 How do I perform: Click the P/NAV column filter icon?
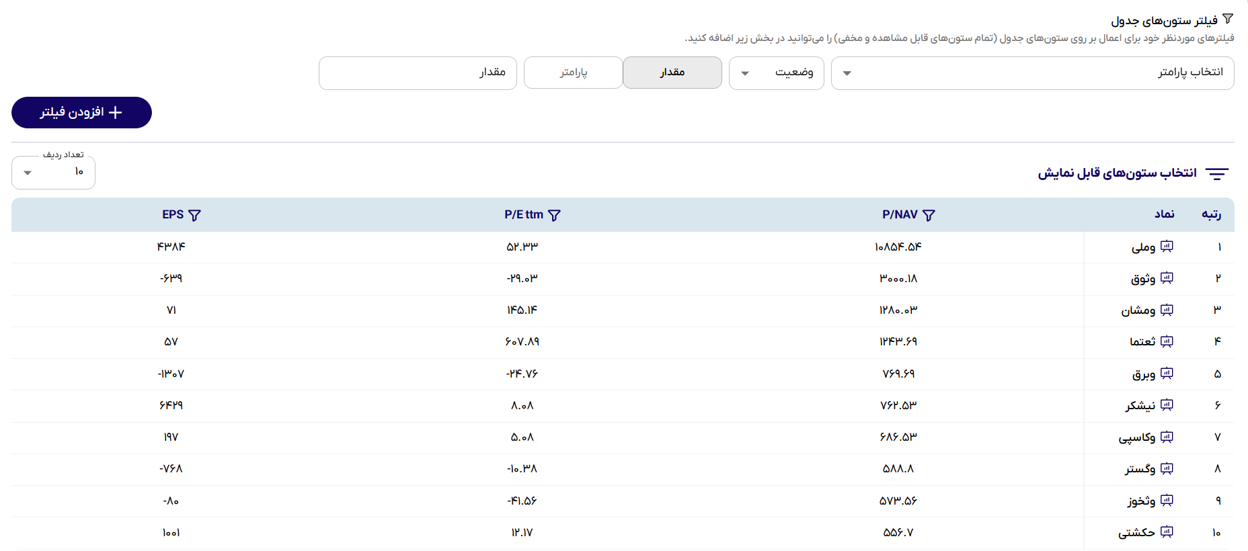pos(929,215)
